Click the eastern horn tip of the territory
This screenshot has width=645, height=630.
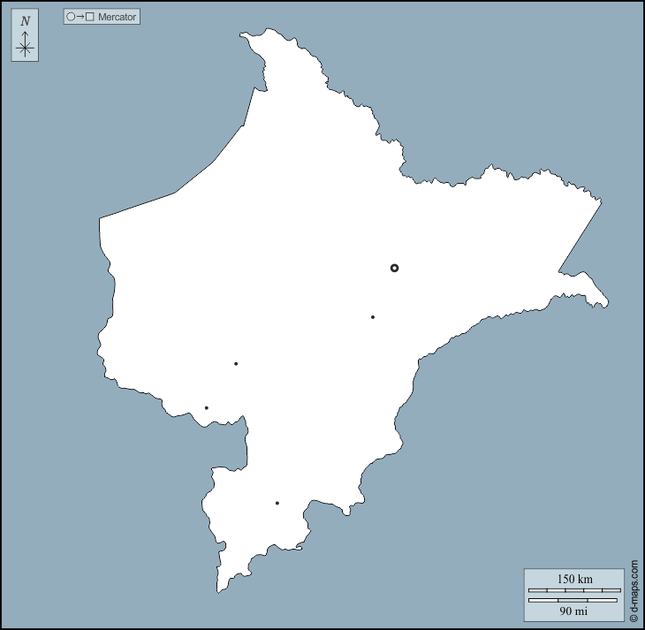606,305
